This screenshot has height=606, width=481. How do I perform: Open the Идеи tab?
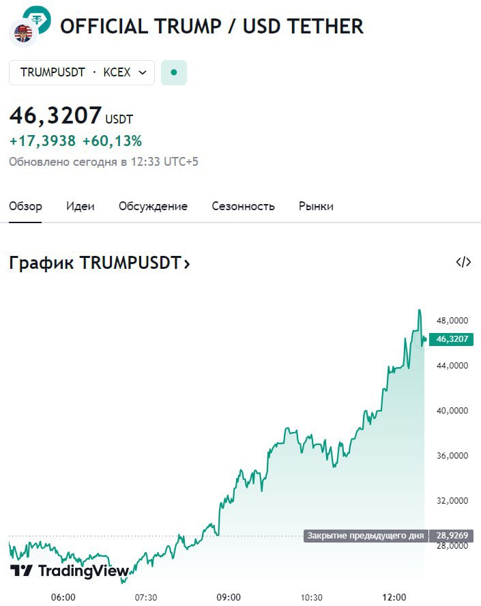81,206
